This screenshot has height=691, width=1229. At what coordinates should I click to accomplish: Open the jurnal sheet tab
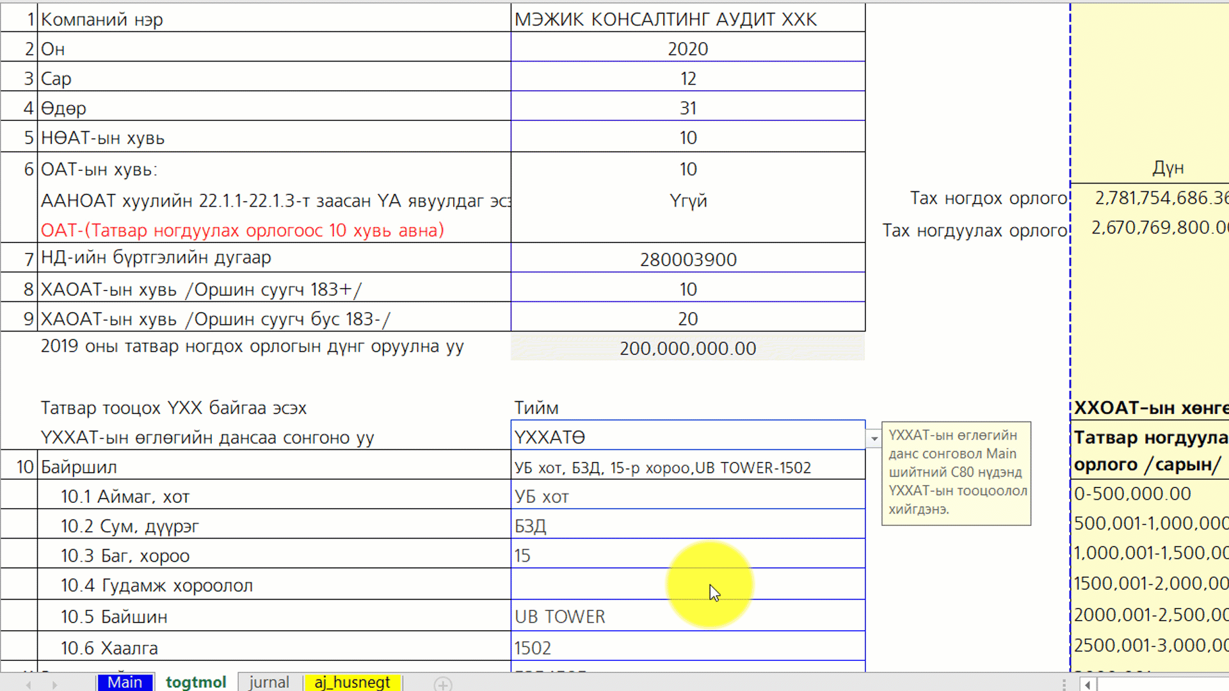[269, 682]
